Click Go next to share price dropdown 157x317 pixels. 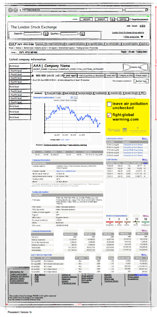click(x=76, y=98)
